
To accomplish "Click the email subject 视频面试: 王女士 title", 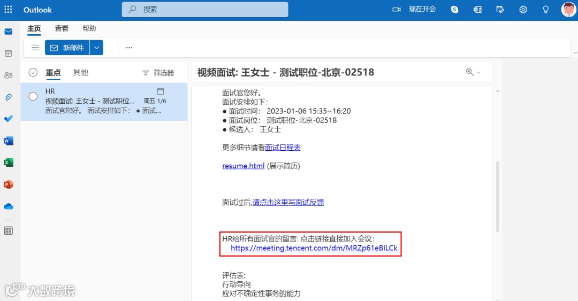I will pyautogui.click(x=286, y=72).
